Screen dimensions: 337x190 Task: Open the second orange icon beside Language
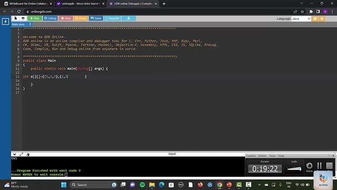pos(322,19)
